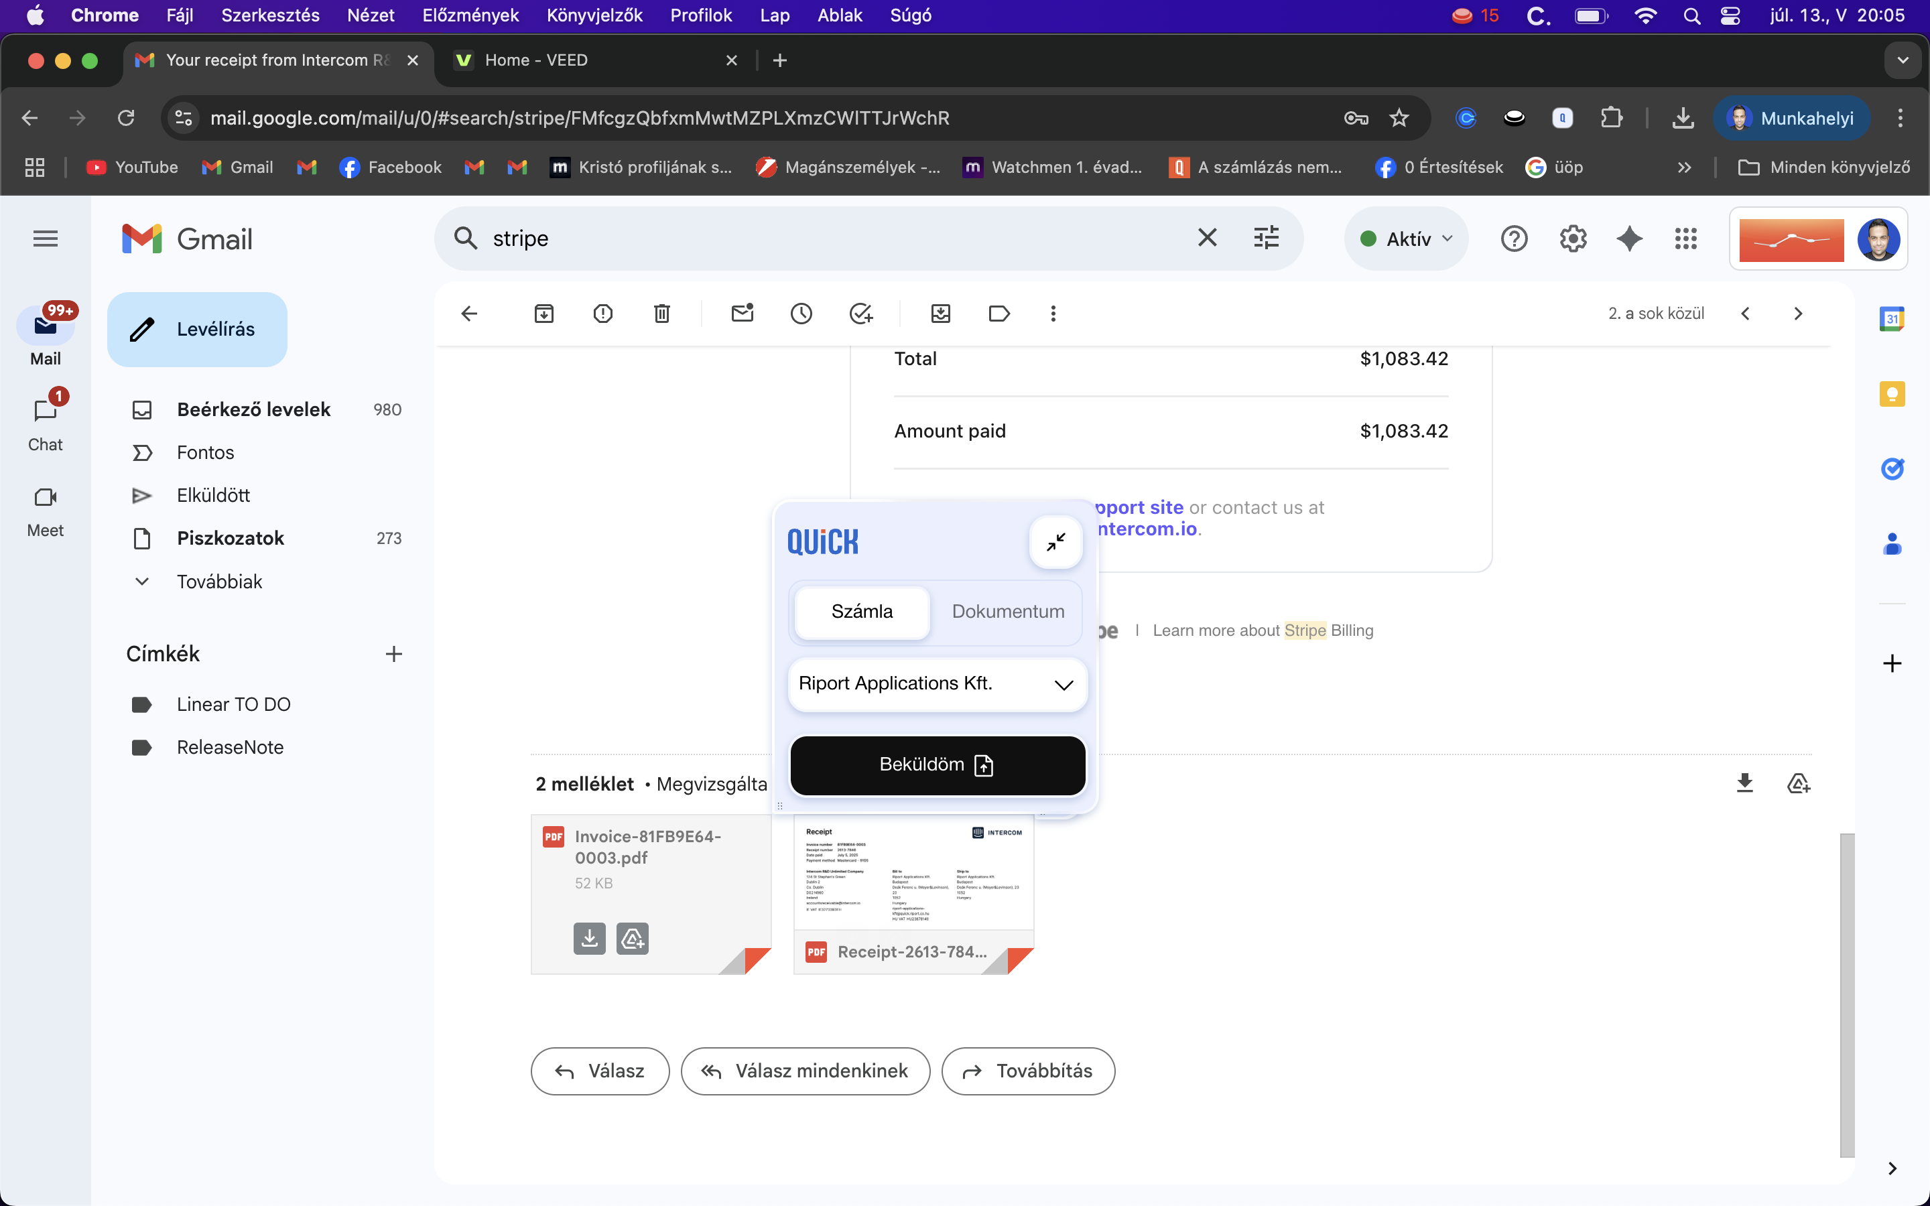The width and height of the screenshot is (1930, 1206).
Task: Go to the older email arrow
Action: [x=1797, y=314]
